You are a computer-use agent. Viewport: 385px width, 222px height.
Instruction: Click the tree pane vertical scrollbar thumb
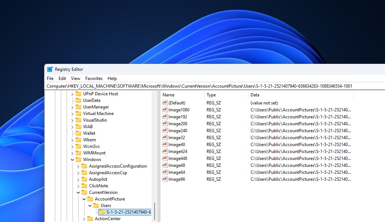(155, 212)
